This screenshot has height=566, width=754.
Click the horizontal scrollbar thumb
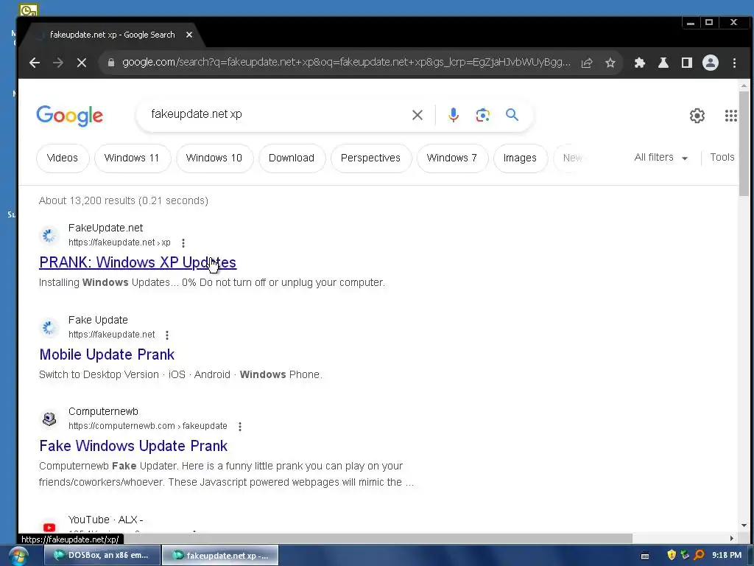tap(325, 538)
